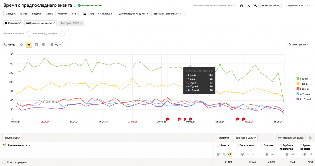Uncheck the Время возврата header checkbox
The width and height of the screenshot is (315, 166).
click(x=4, y=145)
